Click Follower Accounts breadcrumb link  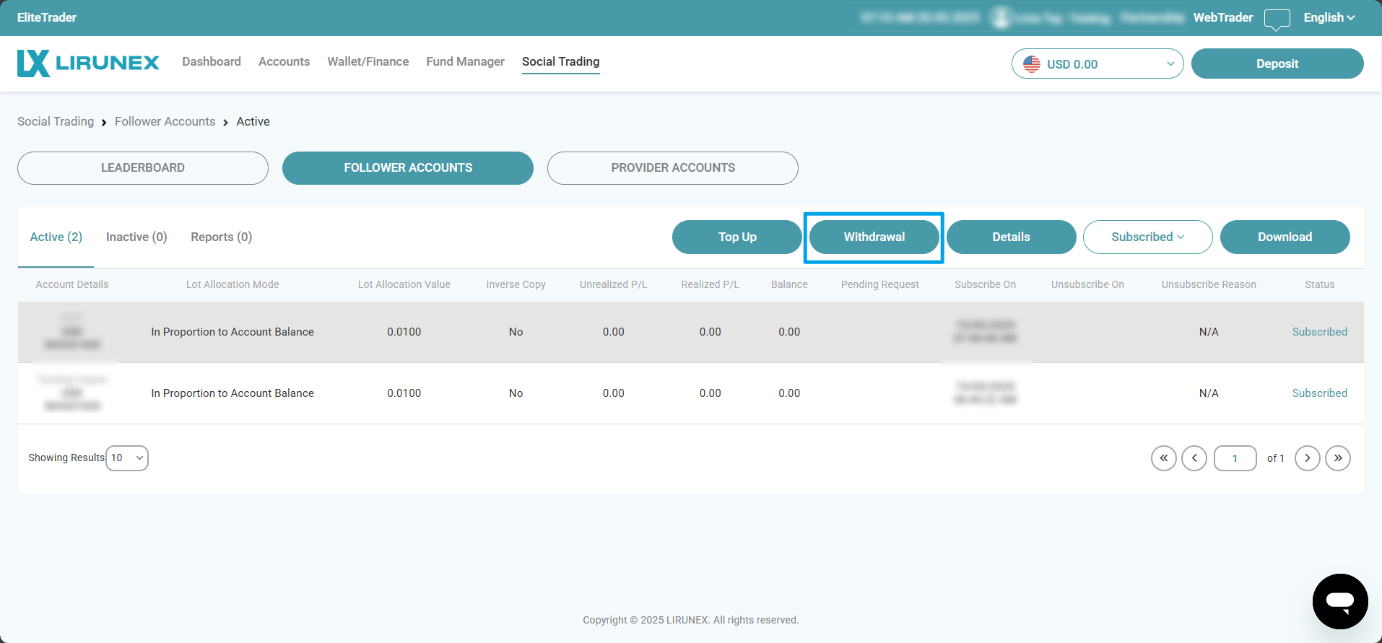[165, 122]
